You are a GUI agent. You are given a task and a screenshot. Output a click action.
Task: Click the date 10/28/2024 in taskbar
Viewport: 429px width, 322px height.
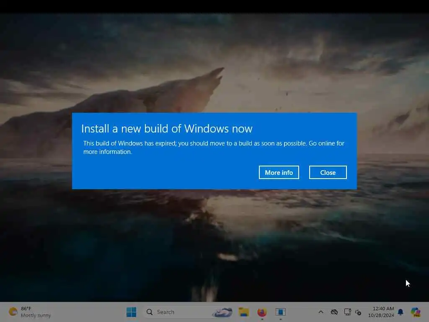(381, 315)
